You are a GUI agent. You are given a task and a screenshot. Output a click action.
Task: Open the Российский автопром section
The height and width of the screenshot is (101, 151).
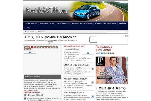(105, 23)
